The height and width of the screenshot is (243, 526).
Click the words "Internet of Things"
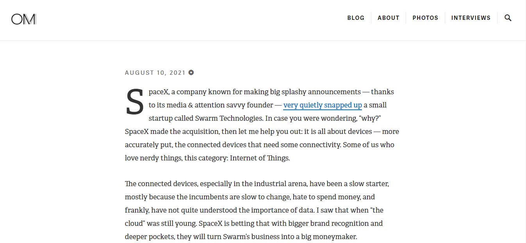260,158
